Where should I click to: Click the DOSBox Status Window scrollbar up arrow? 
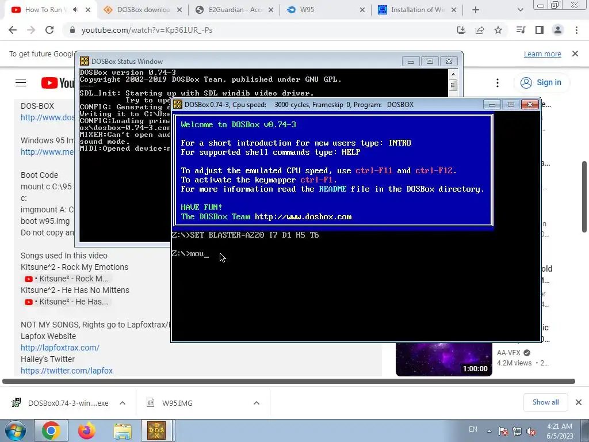(x=453, y=74)
